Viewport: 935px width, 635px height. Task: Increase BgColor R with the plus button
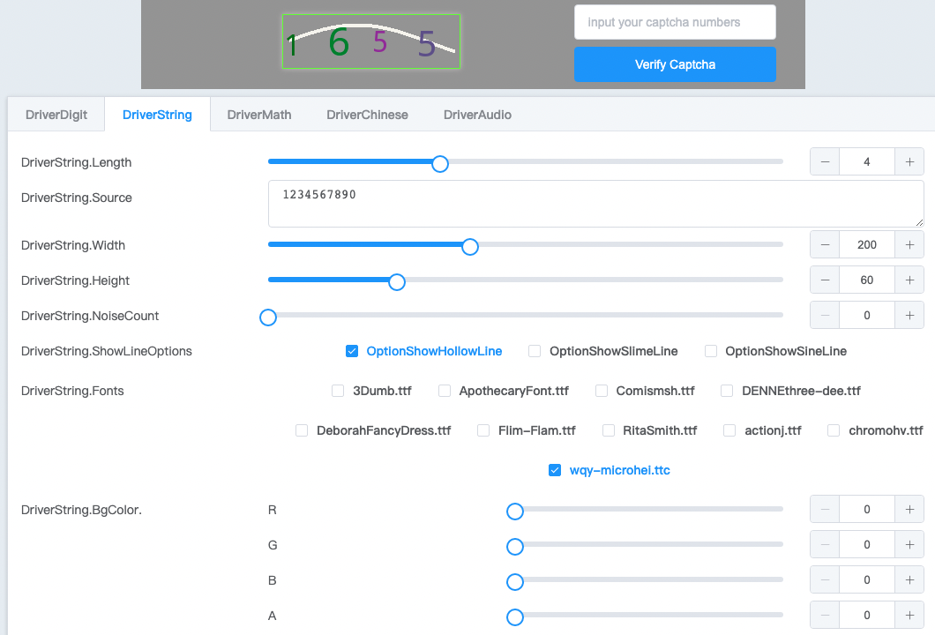[x=909, y=509]
